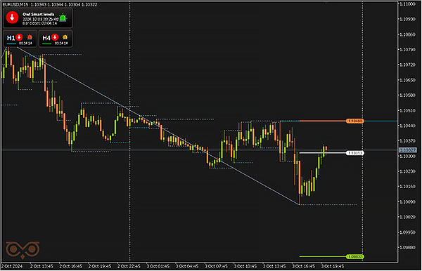This screenshot has width=422, height=271.
Task: Click the Owl Smart levels title
Action: click(x=39, y=14)
